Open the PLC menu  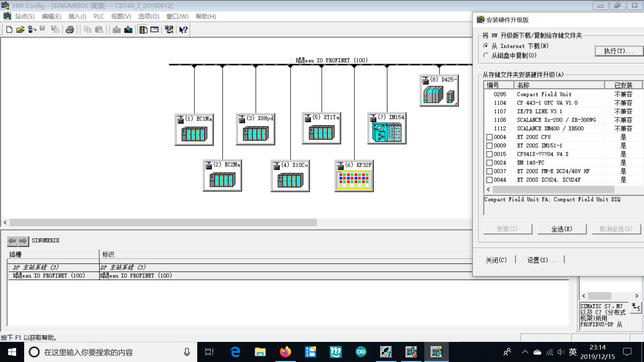pos(99,16)
